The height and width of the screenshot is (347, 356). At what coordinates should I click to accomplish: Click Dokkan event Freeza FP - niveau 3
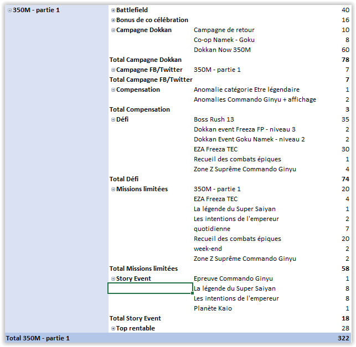point(244,129)
